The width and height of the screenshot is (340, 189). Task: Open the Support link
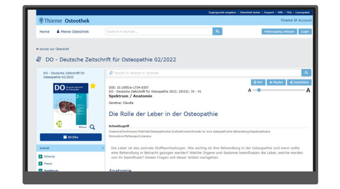click(269, 12)
